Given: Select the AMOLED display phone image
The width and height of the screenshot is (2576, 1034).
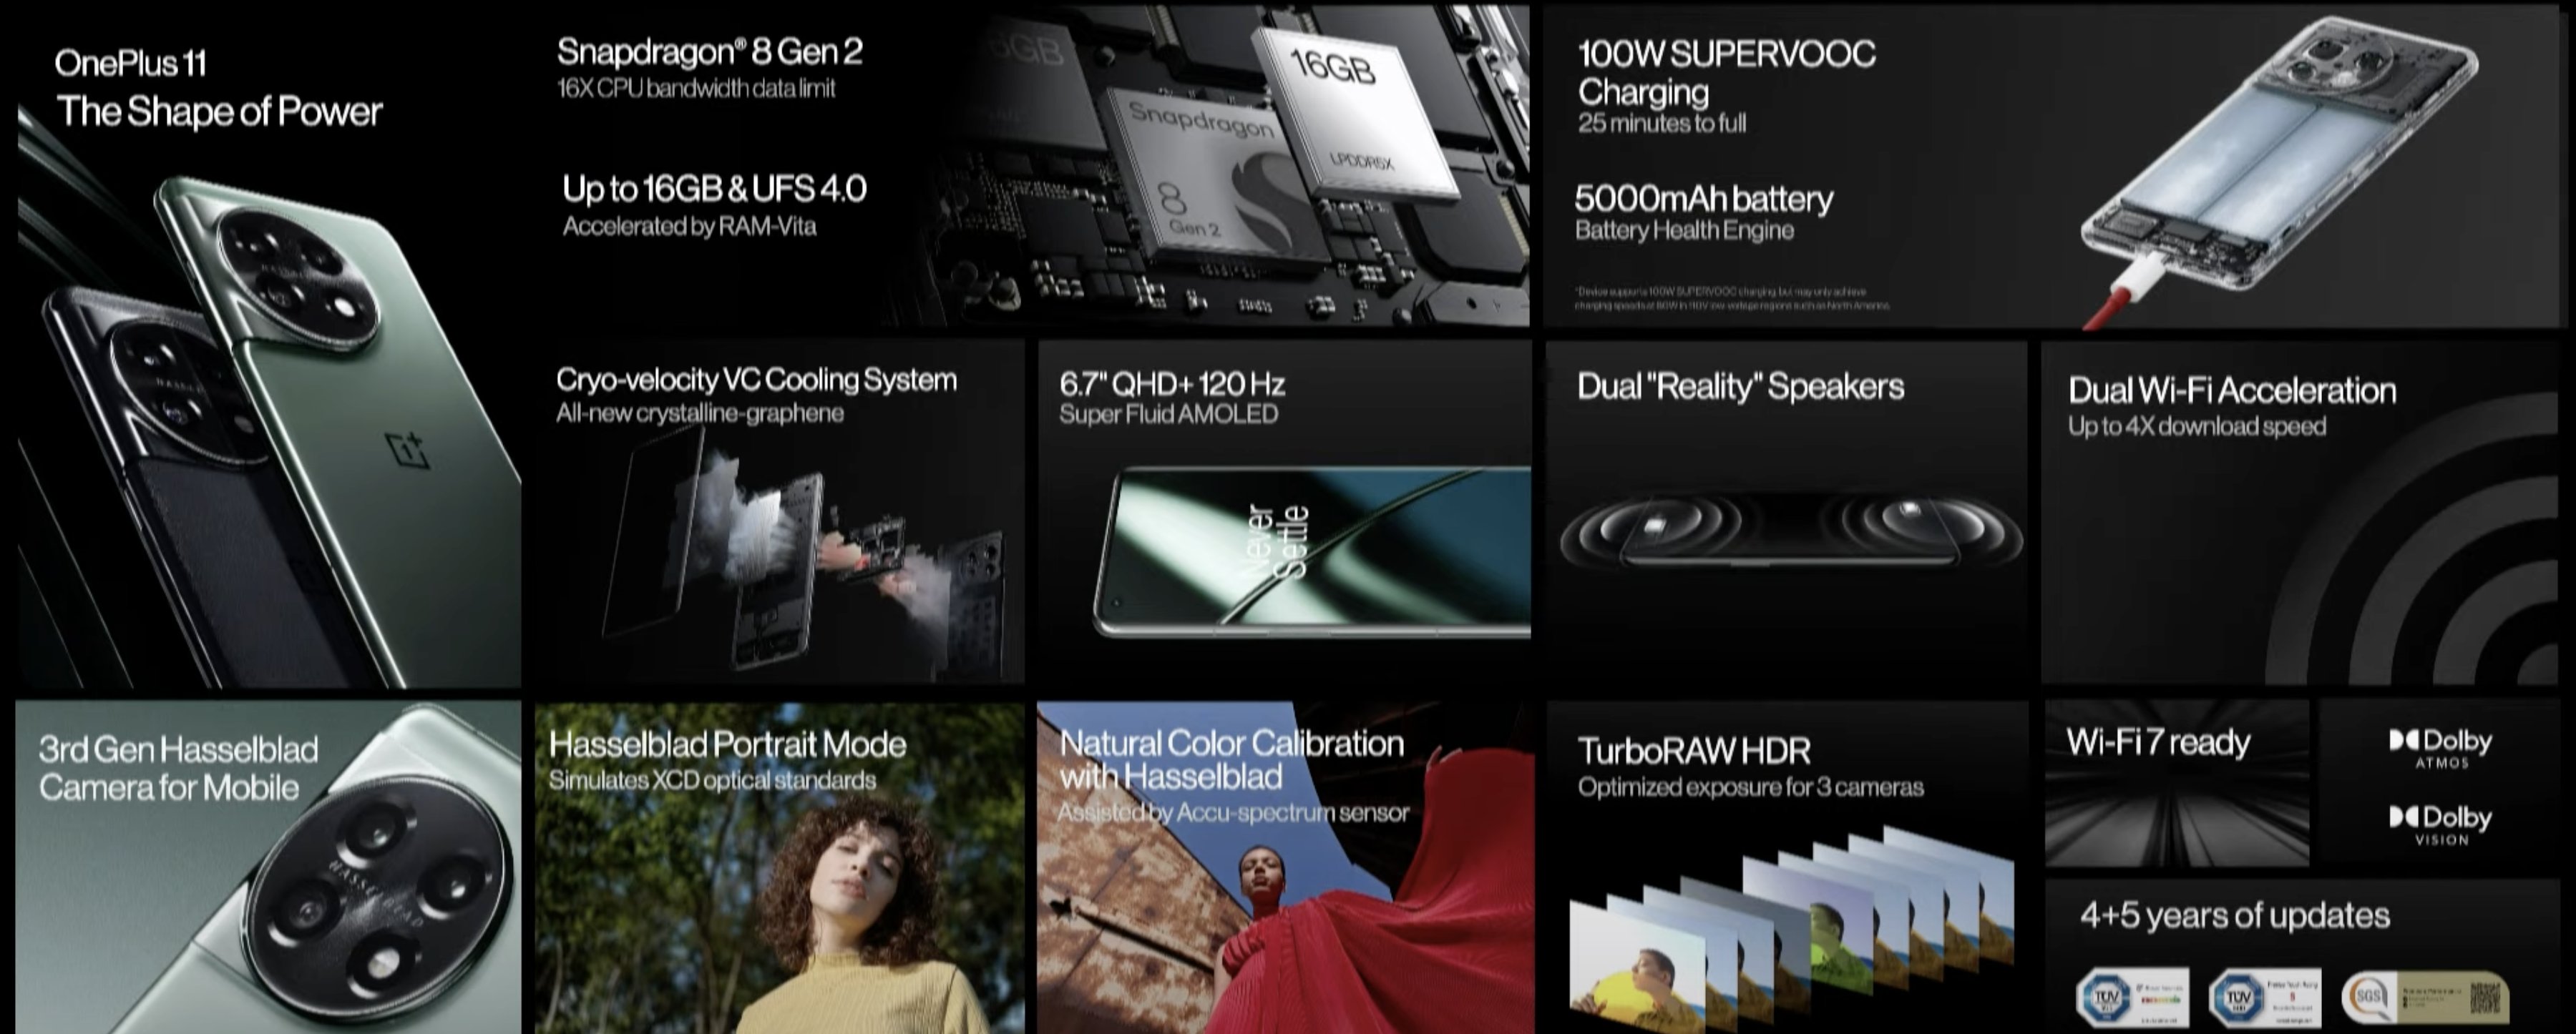Looking at the screenshot, I should [x=1312, y=551].
